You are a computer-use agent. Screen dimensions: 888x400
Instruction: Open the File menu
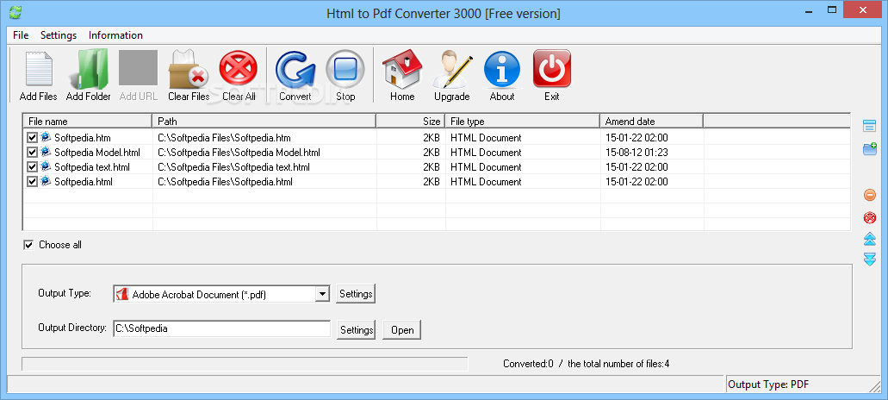(x=21, y=35)
